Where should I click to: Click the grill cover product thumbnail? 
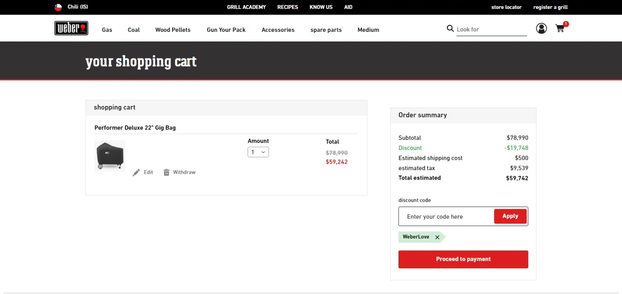(110, 156)
